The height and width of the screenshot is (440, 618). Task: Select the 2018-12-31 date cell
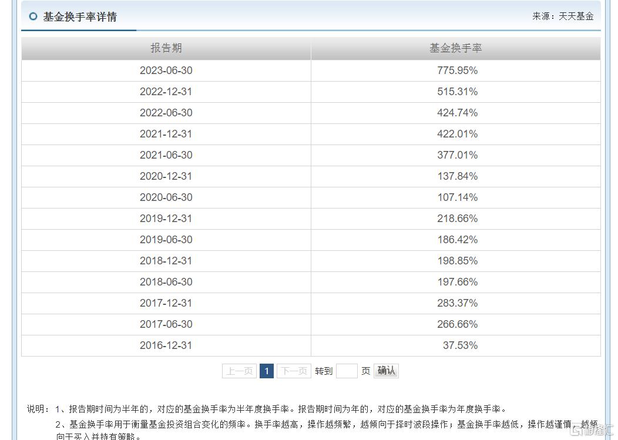tap(166, 261)
